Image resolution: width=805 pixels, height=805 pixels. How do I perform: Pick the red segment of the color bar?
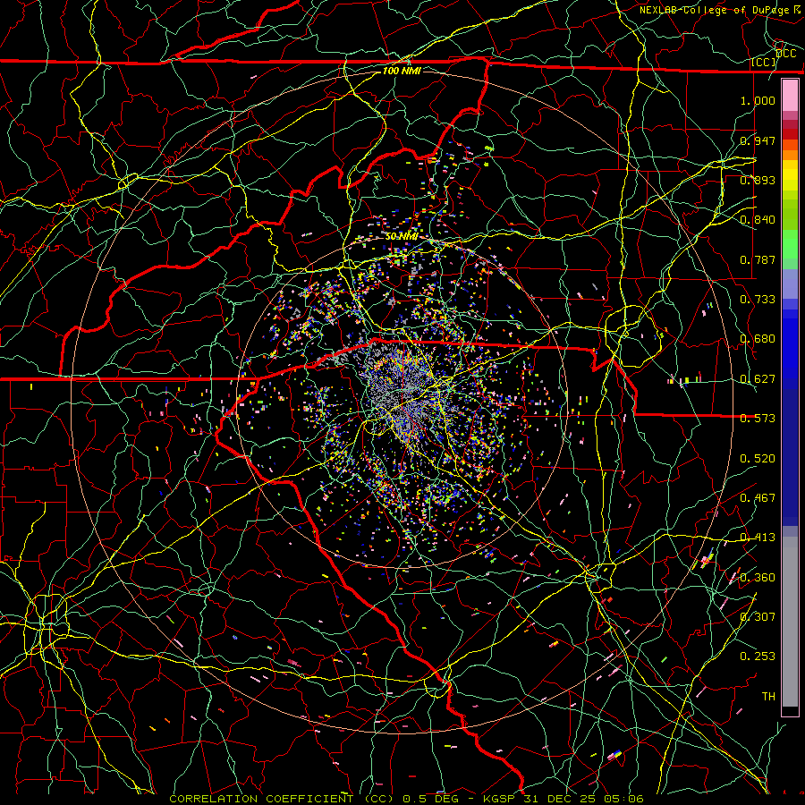[x=790, y=134]
